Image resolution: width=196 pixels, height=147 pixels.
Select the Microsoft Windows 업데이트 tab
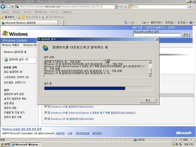29,23
